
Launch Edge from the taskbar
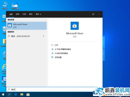[15, 95]
